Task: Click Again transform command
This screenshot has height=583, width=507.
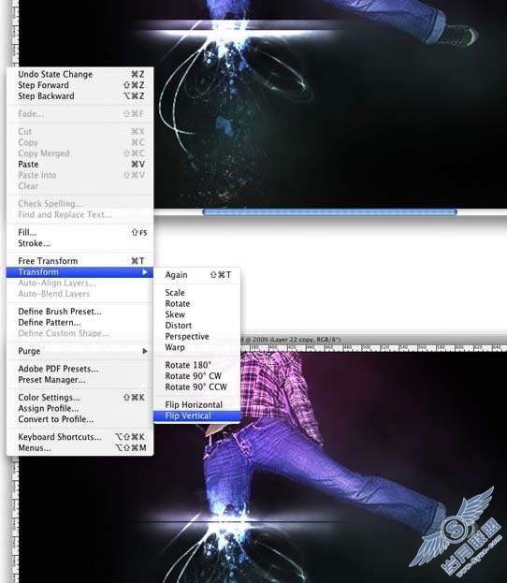Action: tap(196, 275)
